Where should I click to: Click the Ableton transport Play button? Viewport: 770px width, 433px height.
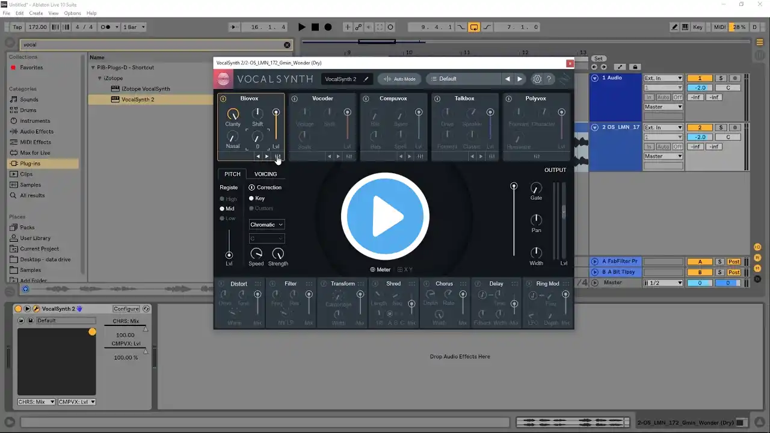pos(302,27)
